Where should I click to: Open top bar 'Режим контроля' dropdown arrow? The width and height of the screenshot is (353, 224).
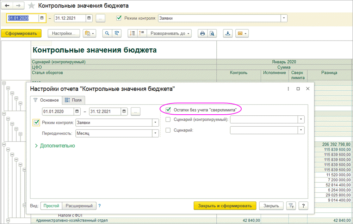pyautogui.click(x=284, y=18)
